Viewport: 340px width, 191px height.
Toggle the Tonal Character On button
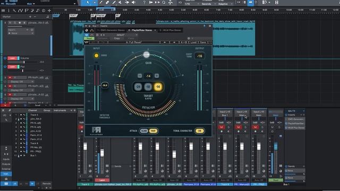click(200, 131)
